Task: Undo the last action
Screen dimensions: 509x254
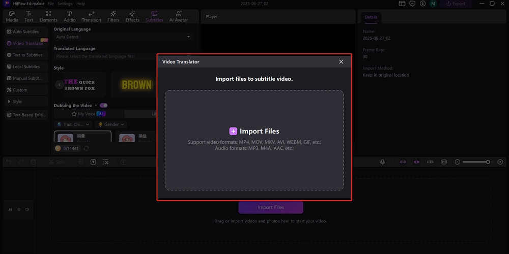Action: [x=9, y=162]
